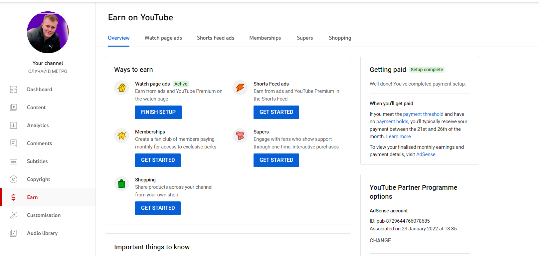Click the Getting paid heading

point(388,70)
